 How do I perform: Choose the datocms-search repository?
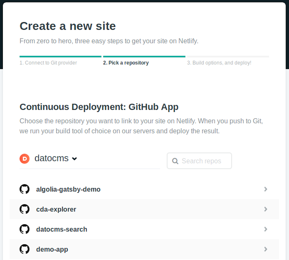pos(144,229)
